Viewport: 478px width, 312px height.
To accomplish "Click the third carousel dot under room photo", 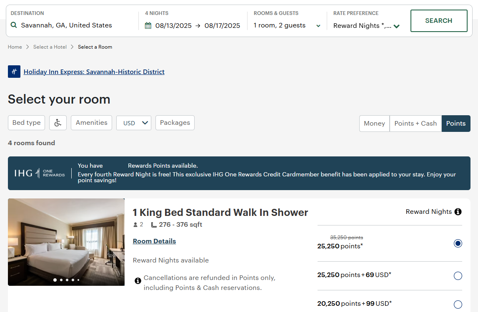I will 66,280.
